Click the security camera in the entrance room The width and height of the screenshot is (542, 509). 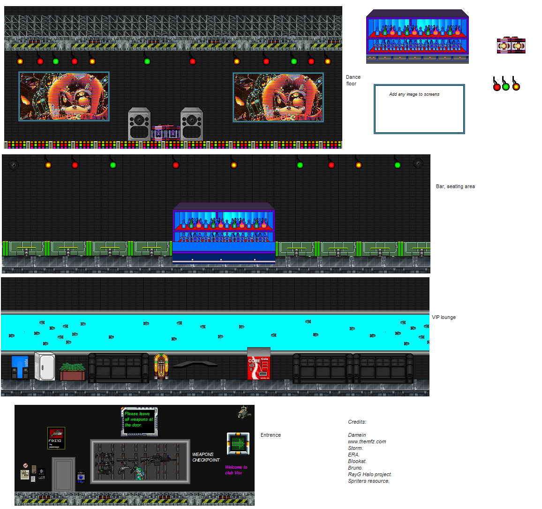pyautogui.click(x=244, y=412)
